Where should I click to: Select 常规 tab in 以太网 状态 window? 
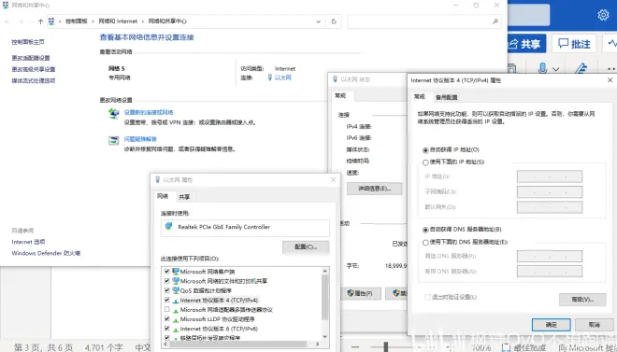[x=341, y=95]
